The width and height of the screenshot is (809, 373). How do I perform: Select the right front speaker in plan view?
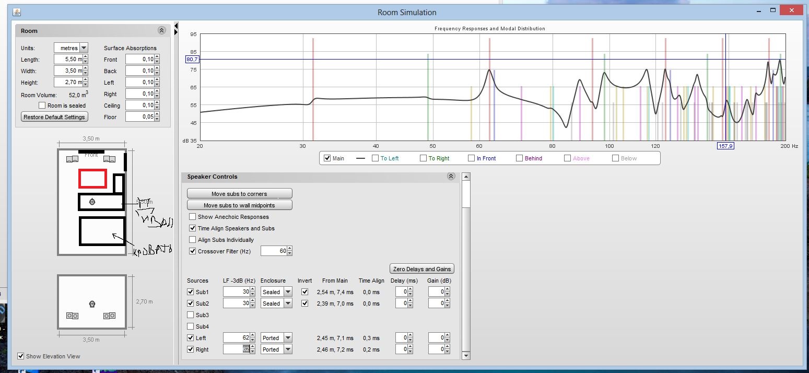click(109, 159)
